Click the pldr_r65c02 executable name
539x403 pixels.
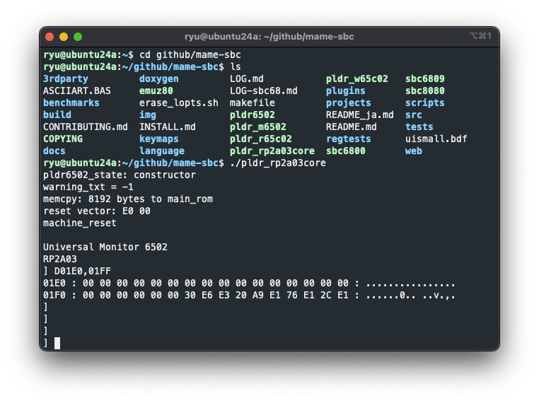point(260,139)
